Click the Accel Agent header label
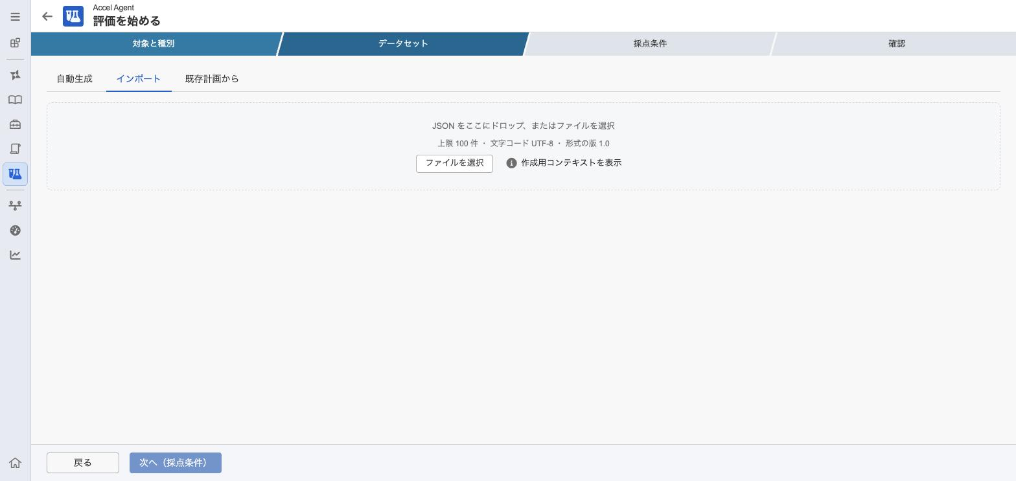1016x481 pixels. click(113, 8)
